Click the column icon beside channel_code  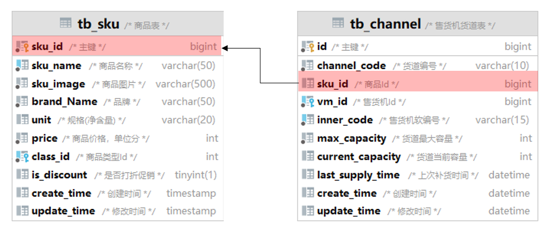click(x=308, y=66)
